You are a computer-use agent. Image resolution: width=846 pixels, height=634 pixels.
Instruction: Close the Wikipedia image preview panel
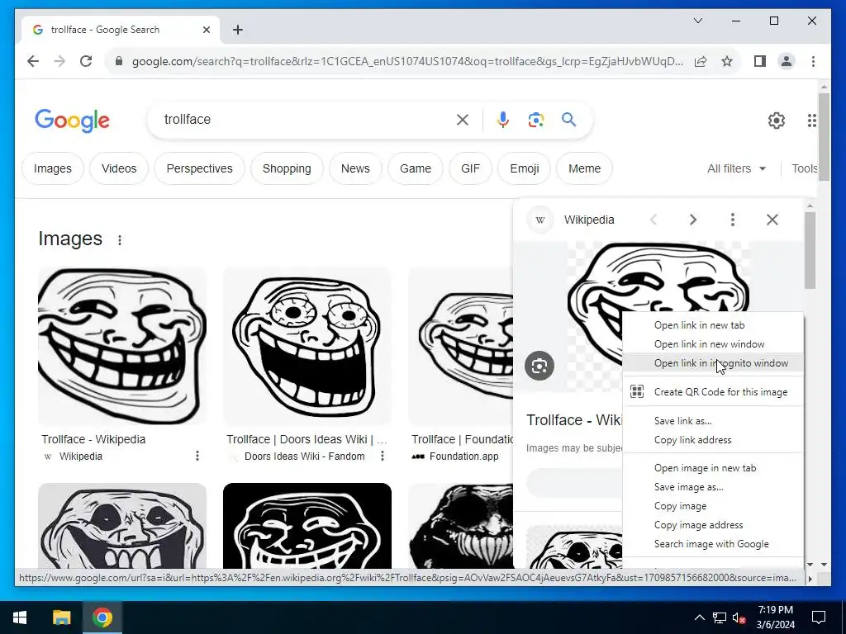[772, 220]
